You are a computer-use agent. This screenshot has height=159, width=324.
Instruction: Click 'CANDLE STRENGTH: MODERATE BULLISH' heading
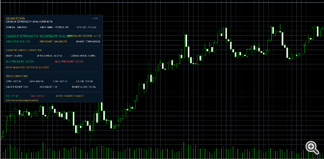pos(39,36)
